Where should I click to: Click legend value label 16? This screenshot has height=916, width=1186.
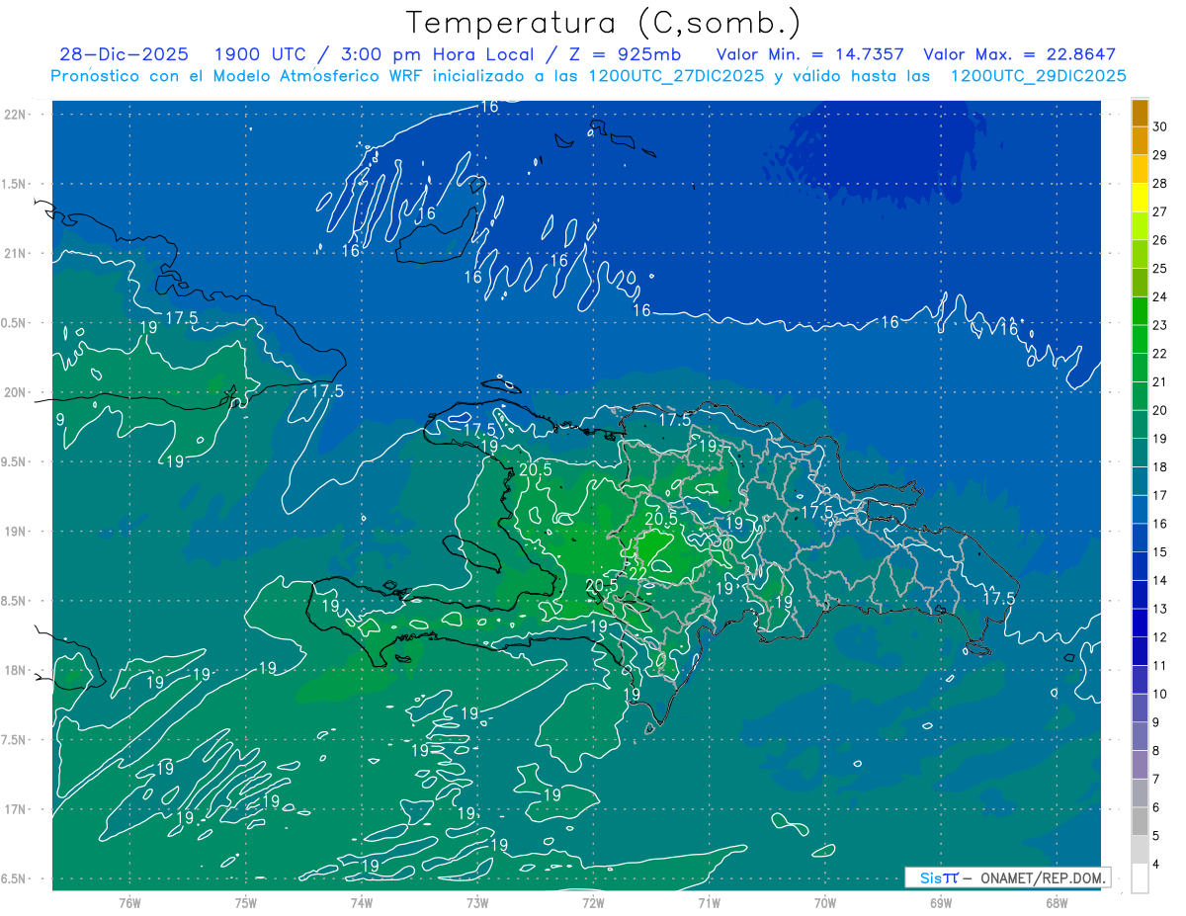(x=1160, y=524)
